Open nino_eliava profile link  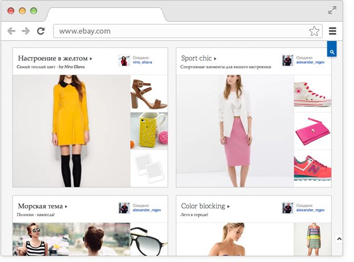coord(142,62)
